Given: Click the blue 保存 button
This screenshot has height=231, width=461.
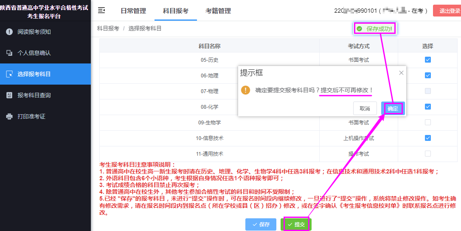Looking at the screenshot, I should [261, 224].
